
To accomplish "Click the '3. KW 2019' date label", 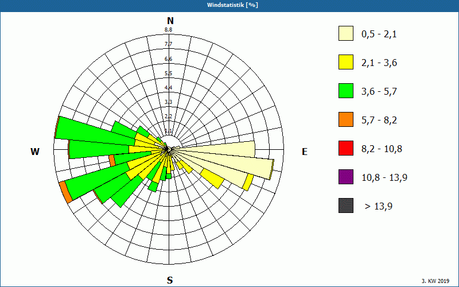I will [435, 281].
